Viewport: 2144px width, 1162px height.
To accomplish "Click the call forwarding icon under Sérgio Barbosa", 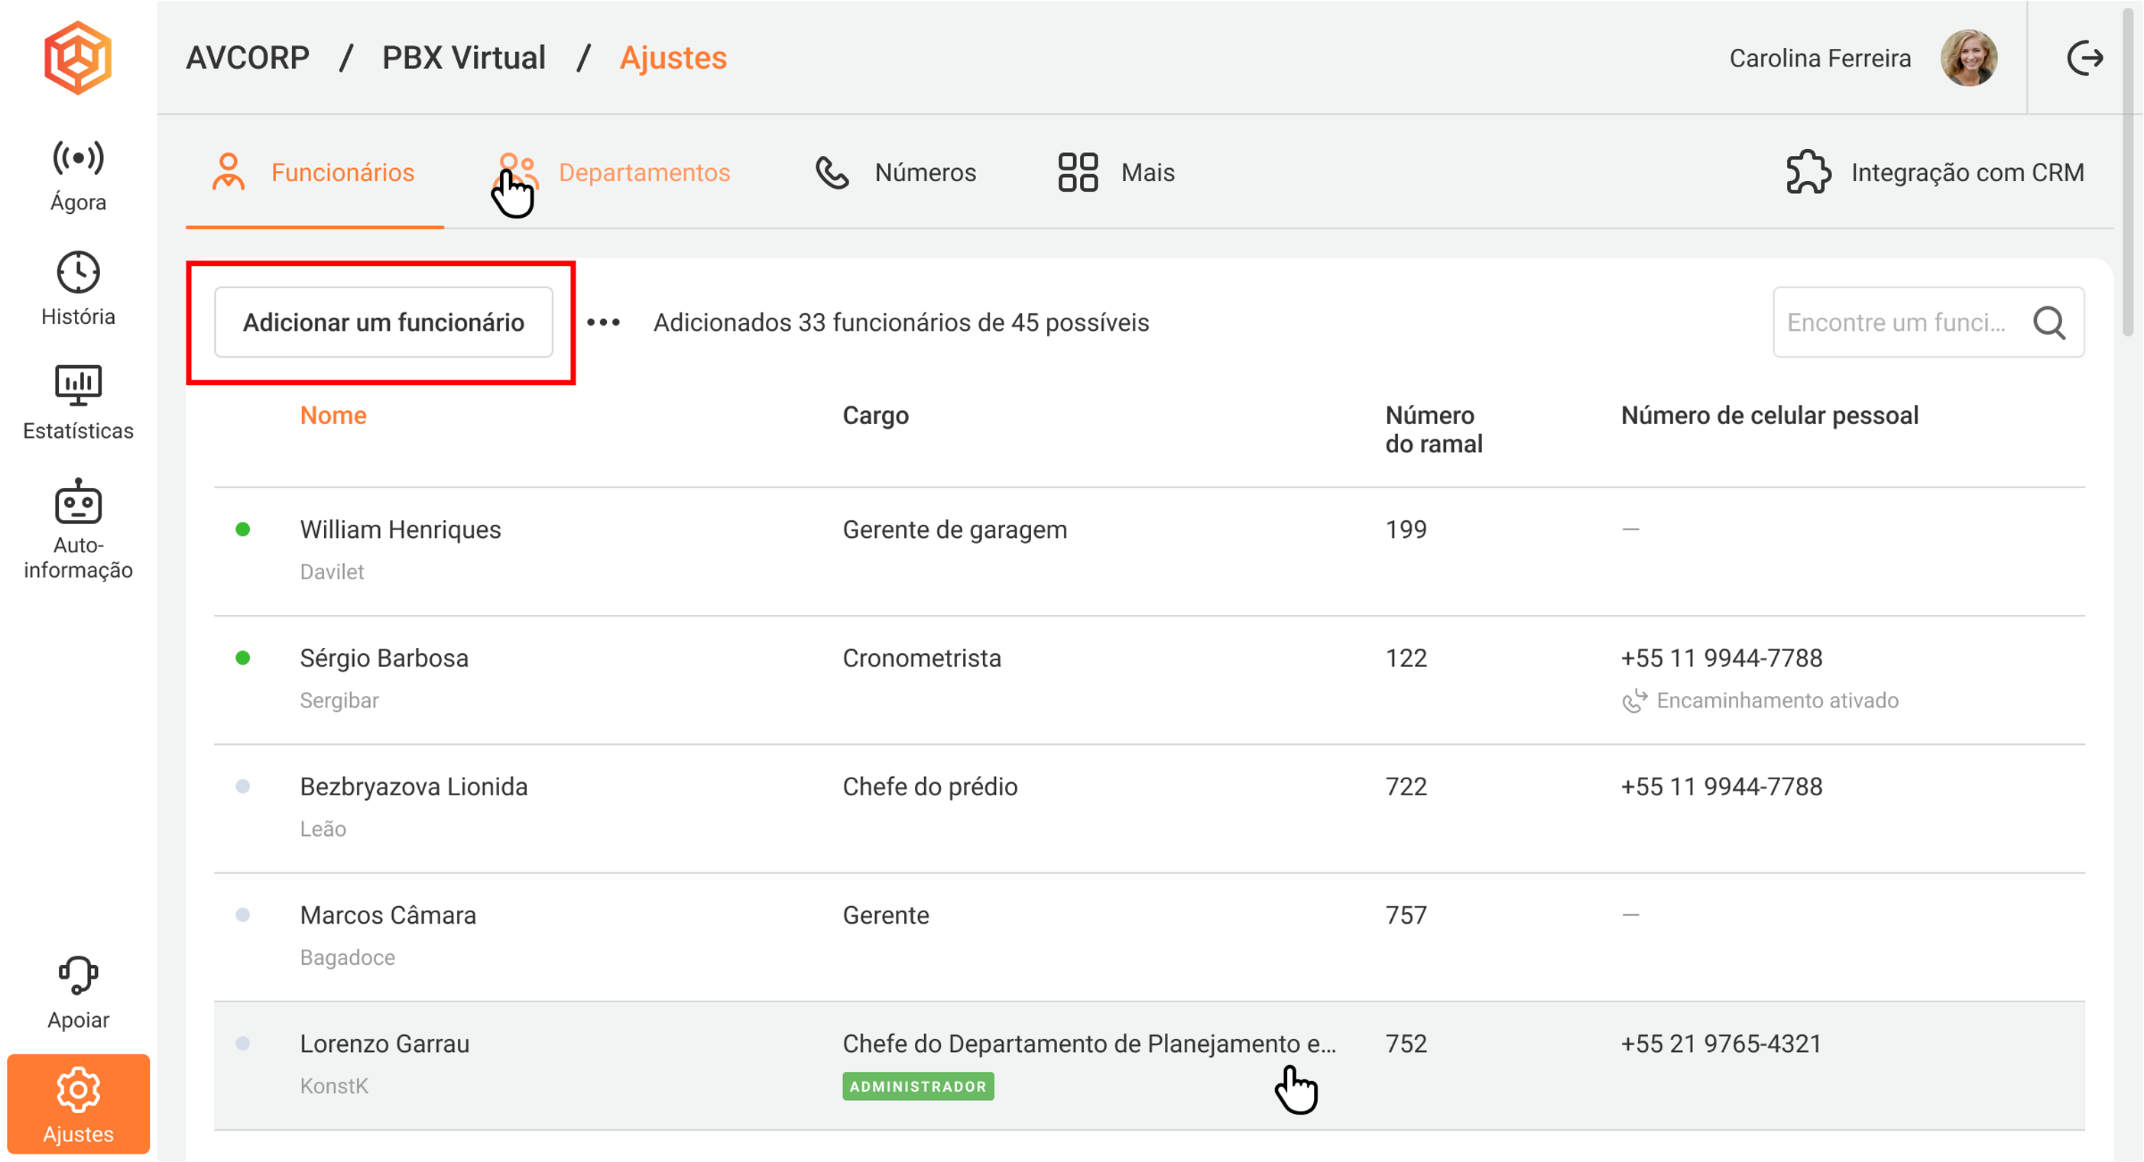I will tap(1635, 701).
